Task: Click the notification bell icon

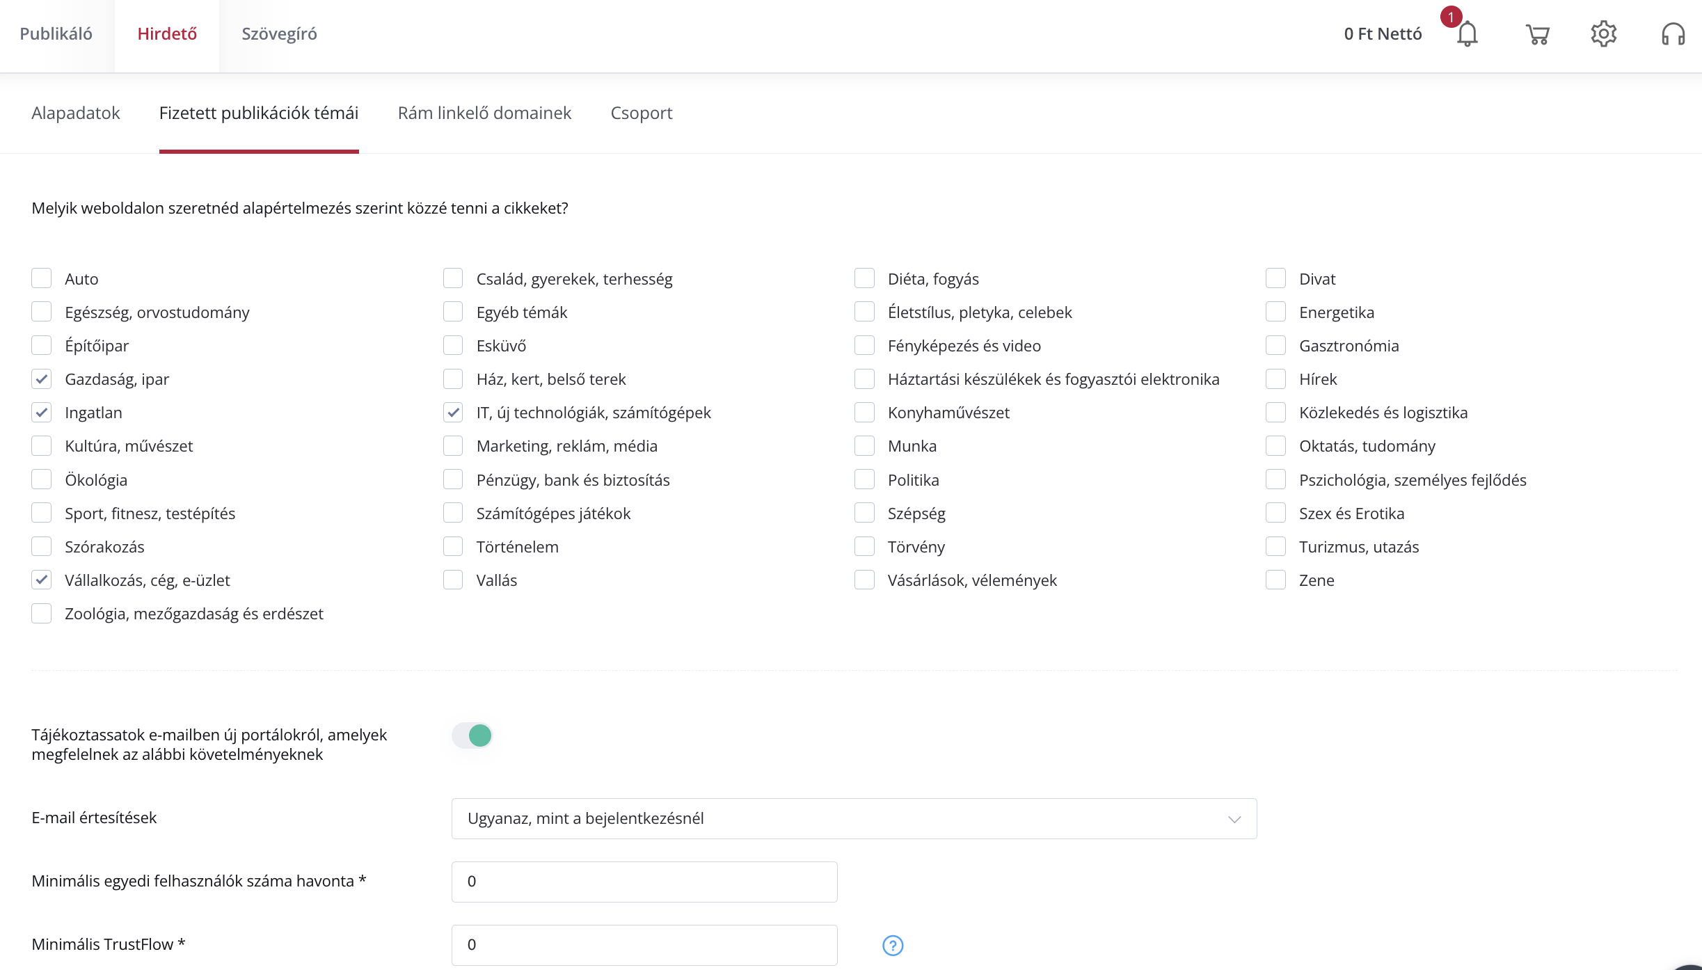Action: point(1468,34)
